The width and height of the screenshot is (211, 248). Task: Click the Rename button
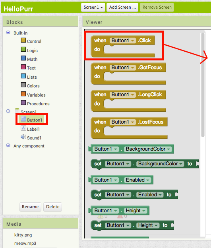coord(30,207)
